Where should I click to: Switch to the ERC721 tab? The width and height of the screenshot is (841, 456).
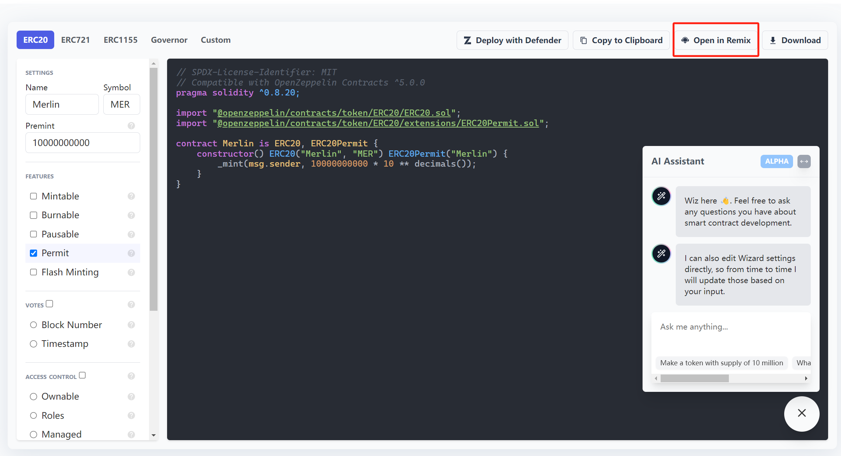(76, 40)
